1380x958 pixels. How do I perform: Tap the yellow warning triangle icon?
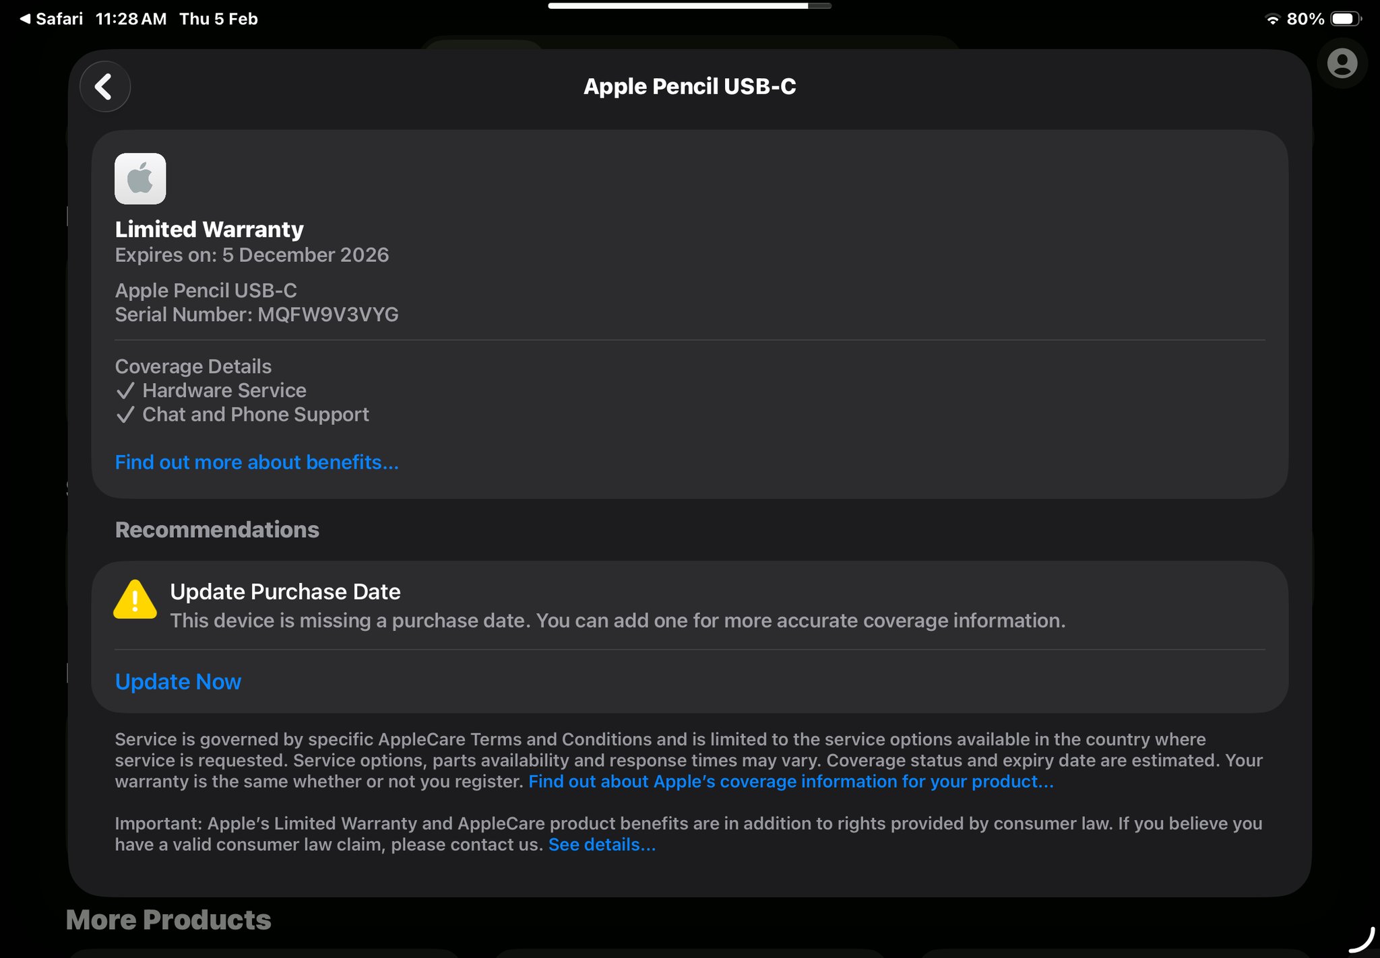click(x=135, y=600)
